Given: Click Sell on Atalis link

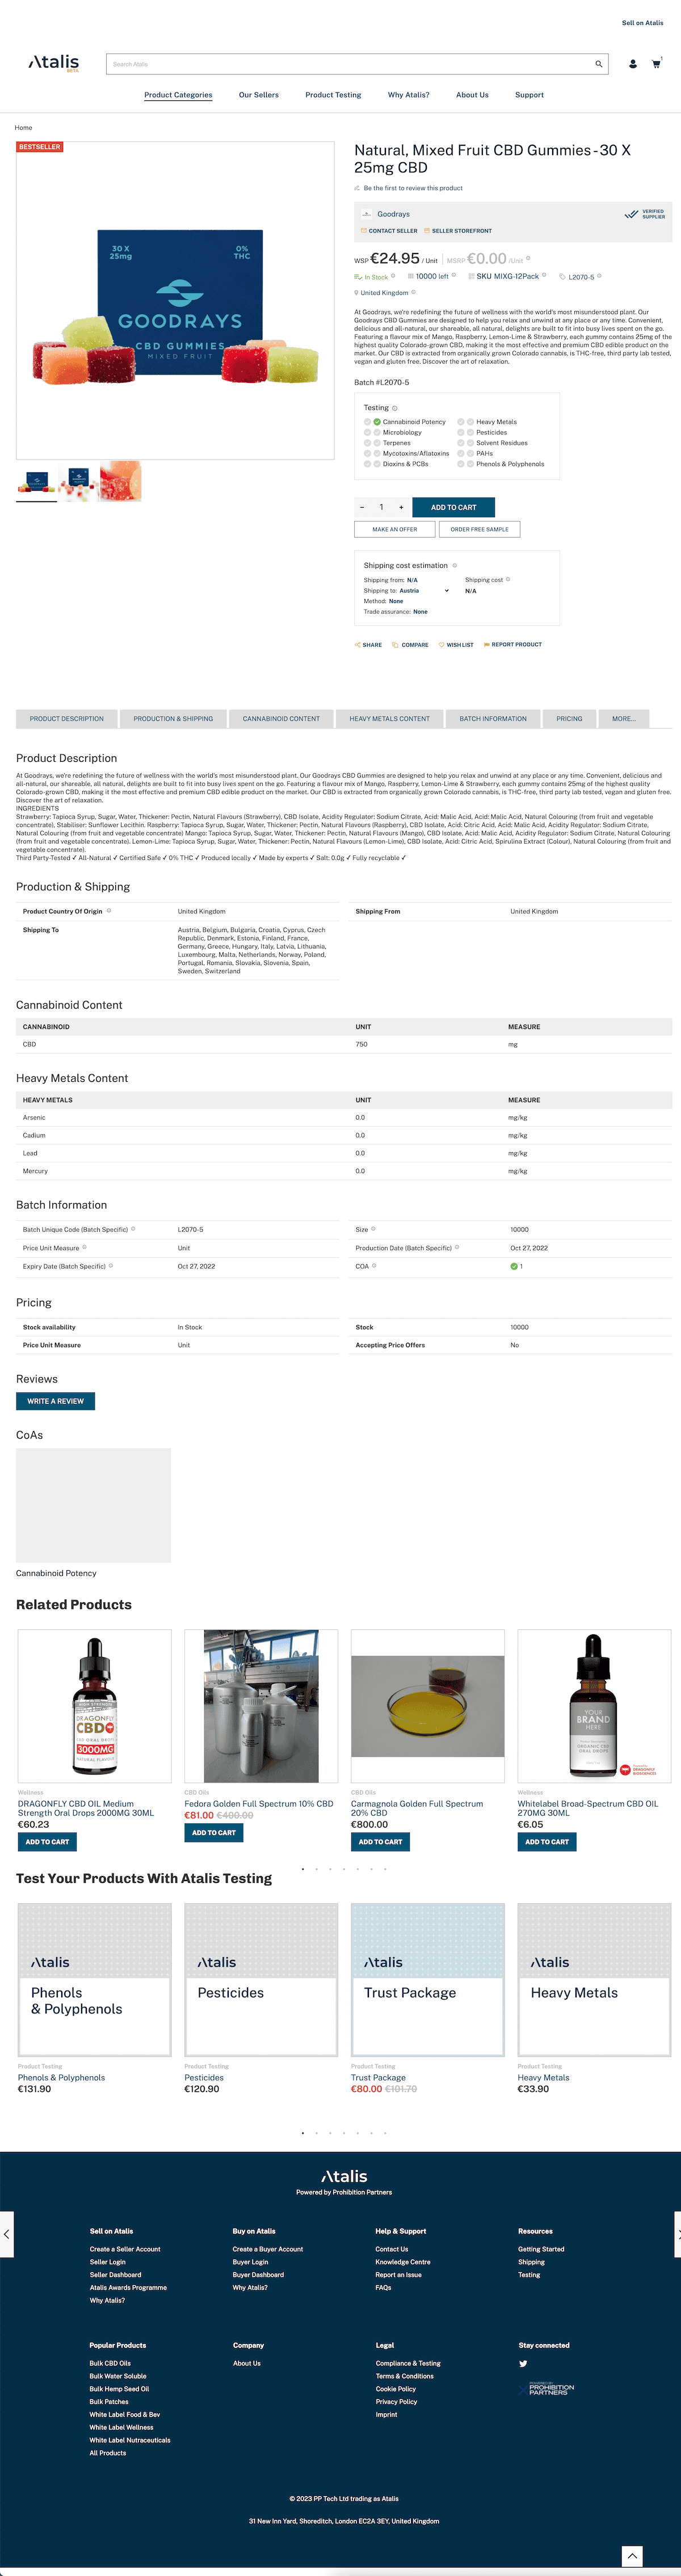Looking at the screenshot, I should coord(642,23).
